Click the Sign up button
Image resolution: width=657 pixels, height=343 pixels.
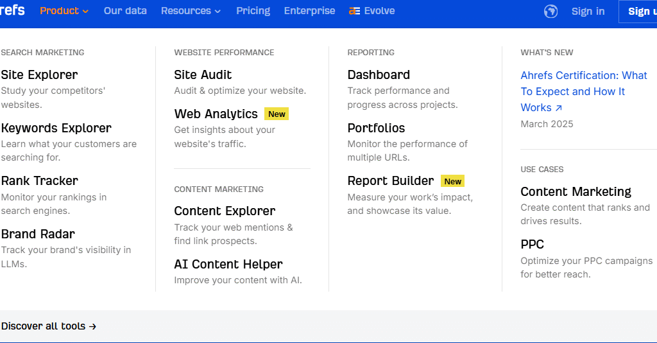click(x=638, y=12)
